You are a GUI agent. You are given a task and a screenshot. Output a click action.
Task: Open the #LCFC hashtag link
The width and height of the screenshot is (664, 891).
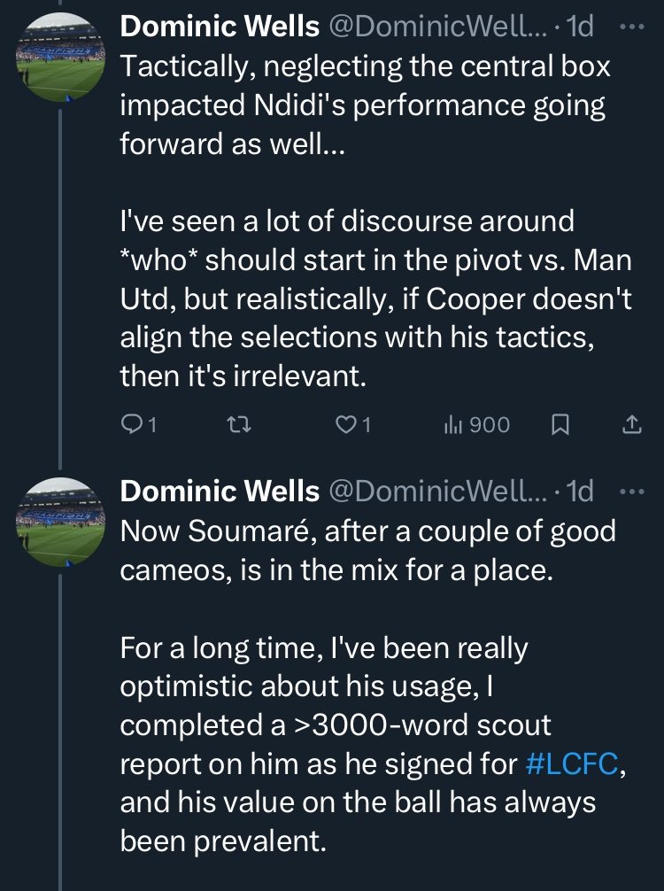point(571,763)
